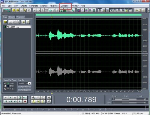Click the Auto-Play button

tap(25, 87)
